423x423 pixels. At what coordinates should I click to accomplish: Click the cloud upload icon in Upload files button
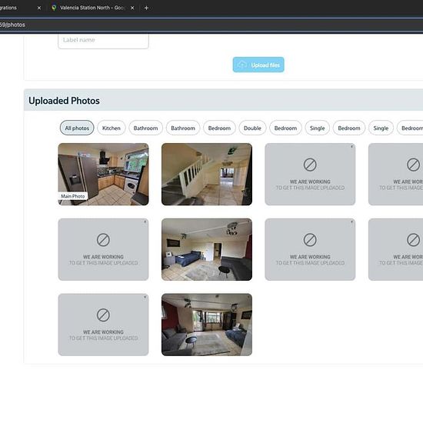pyautogui.click(x=242, y=65)
